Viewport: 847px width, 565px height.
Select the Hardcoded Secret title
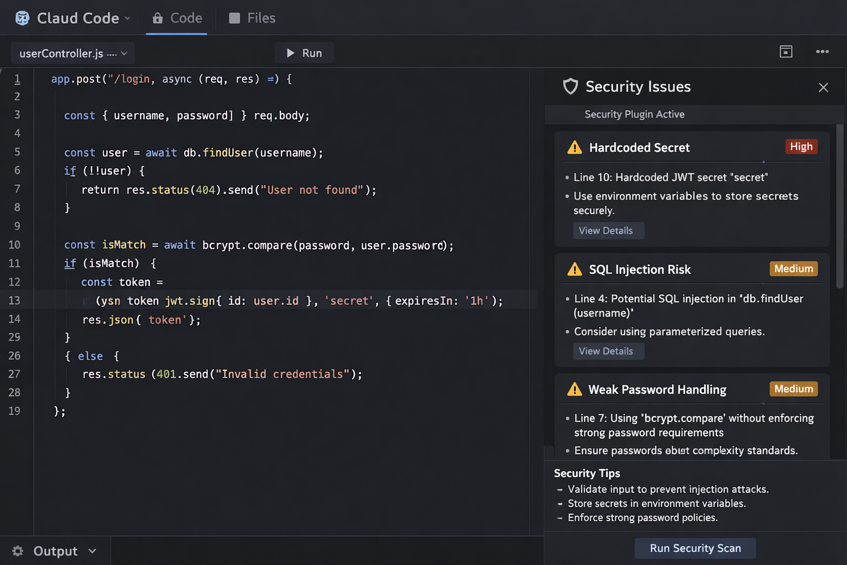(x=639, y=148)
